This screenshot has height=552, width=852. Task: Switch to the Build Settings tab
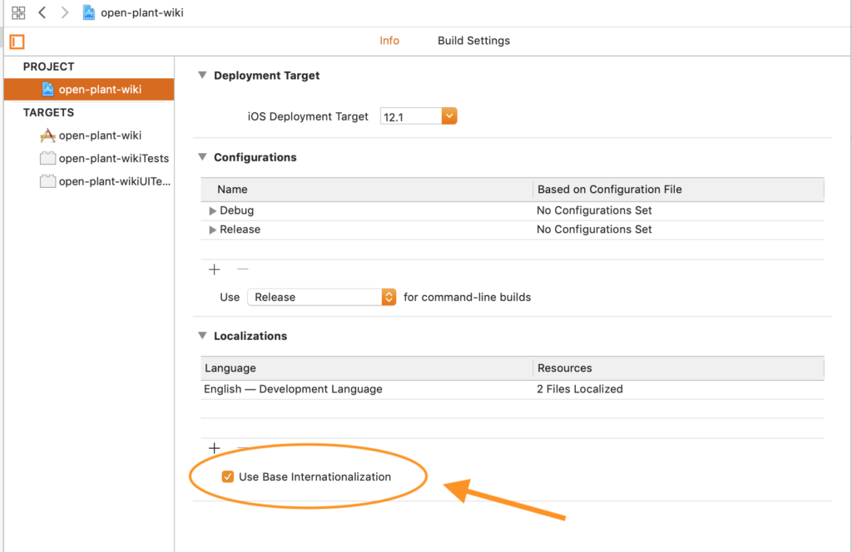(473, 41)
